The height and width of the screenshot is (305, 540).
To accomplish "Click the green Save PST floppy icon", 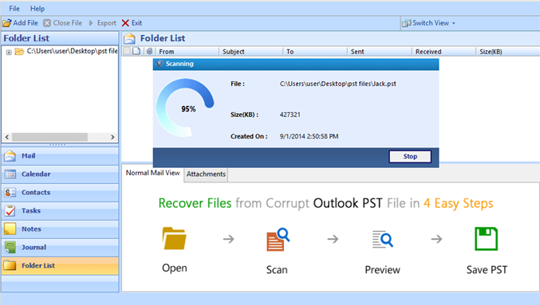I will click(486, 238).
